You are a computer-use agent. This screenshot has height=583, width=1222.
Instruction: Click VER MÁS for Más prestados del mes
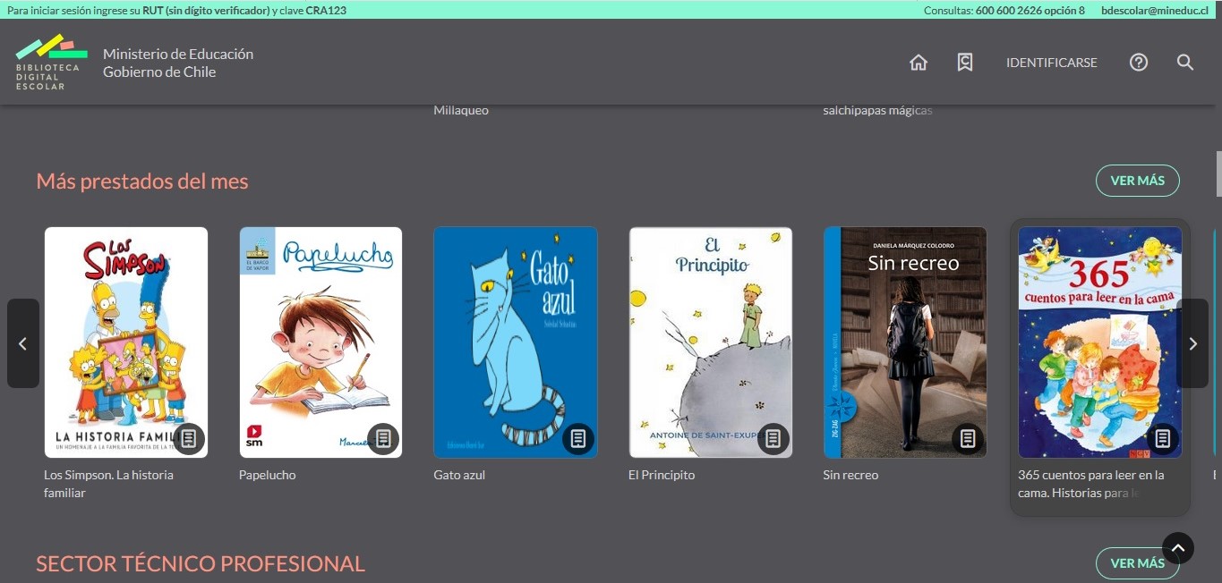(1138, 181)
